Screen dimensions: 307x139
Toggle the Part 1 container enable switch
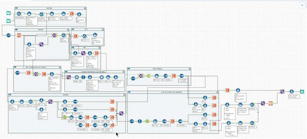coord(73,29)
